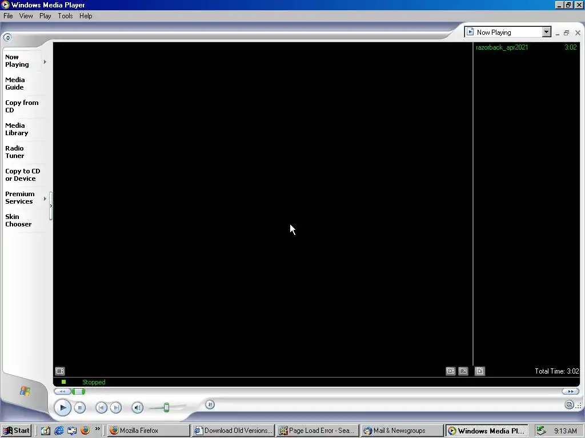Open the Help menu
Image resolution: width=585 pixels, height=438 pixels.
86,16
